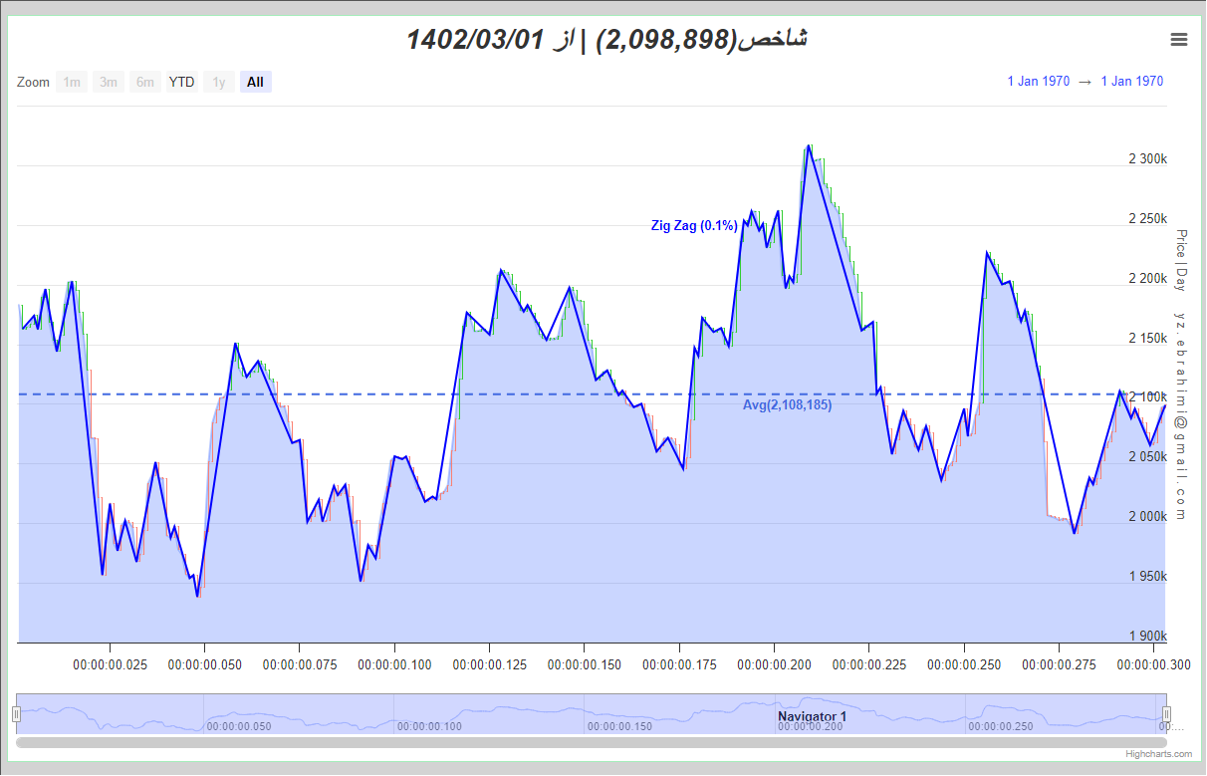The image size is (1207, 776).
Task: Click the chart peak near 2 300k
Action: click(809, 146)
